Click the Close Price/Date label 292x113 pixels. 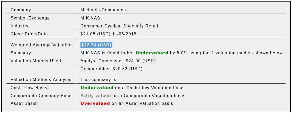tap(29, 34)
